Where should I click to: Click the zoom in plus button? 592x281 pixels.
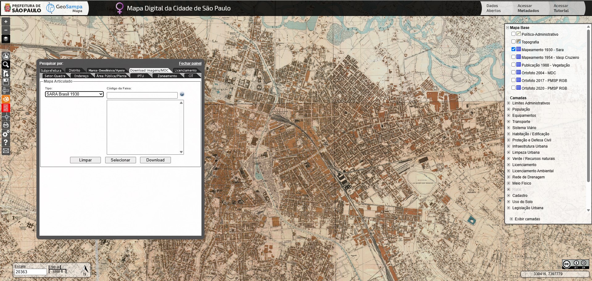tap(6, 22)
